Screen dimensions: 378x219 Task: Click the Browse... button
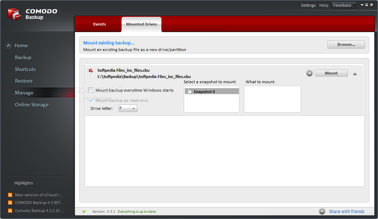click(346, 44)
